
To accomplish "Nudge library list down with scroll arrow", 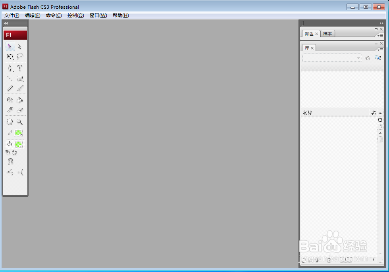I will coord(380,253).
